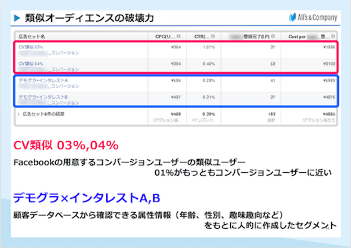Sort by the 登録完了(LP) column header label
The width and height of the screenshot is (351, 248).
click(256, 36)
